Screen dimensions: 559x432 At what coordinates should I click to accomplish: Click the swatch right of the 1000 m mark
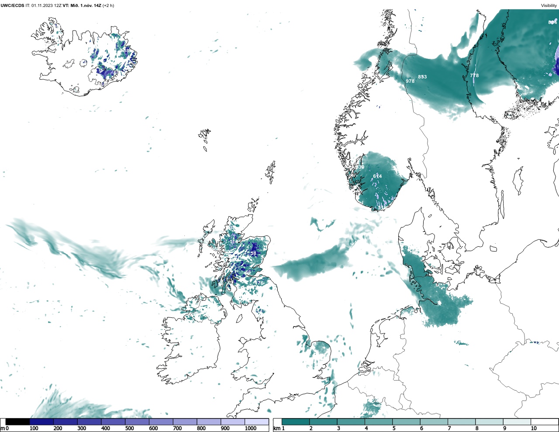click(x=257, y=422)
